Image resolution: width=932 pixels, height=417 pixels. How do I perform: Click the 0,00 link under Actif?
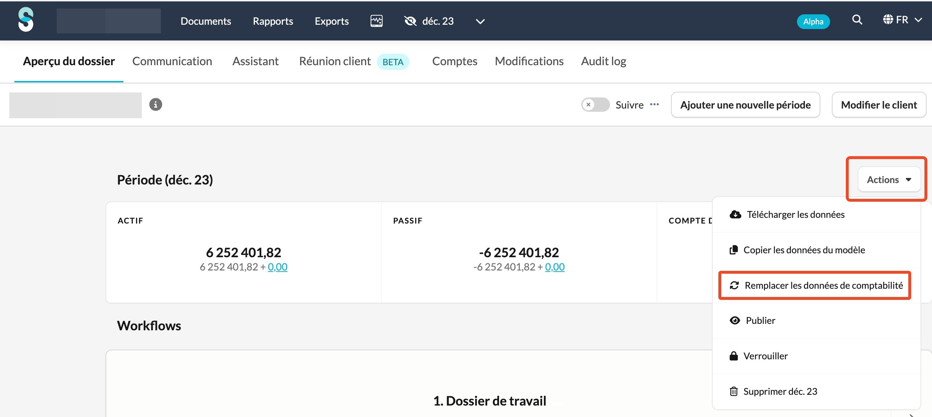click(x=277, y=267)
